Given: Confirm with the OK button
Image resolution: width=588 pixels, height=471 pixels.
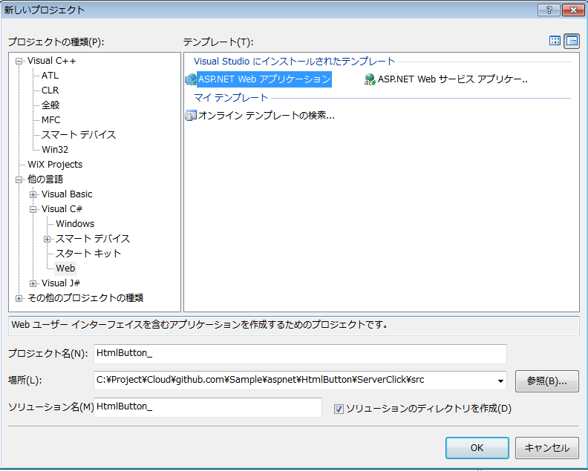Looking at the screenshot, I should click(x=477, y=448).
